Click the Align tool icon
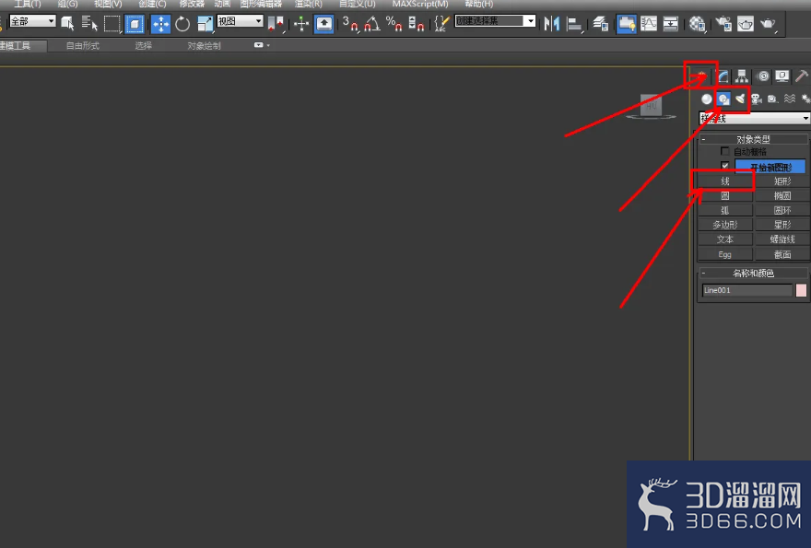Viewport: 811px width, 548px height. point(574,24)
